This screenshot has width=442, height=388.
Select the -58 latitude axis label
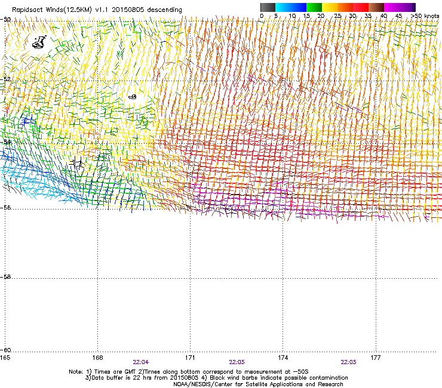point(5,277)
